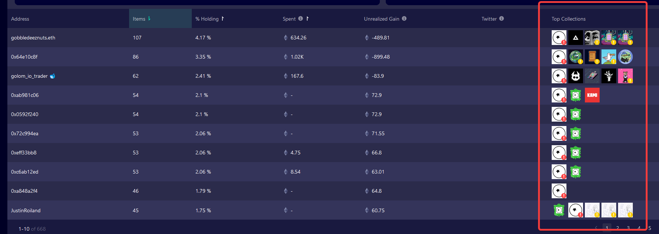Open wallet 0x72c994ea
This screenshot has height=234, width=659.
pyautogui.click(x=25, y=133)
